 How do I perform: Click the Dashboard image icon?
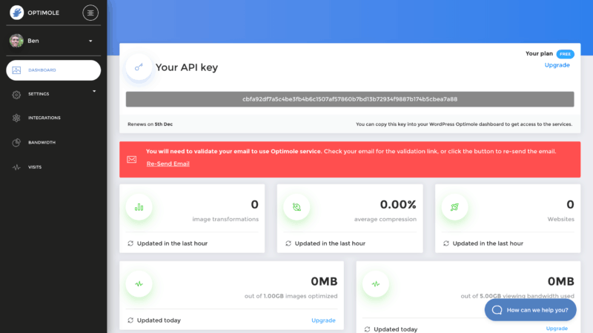coord(16,70)
